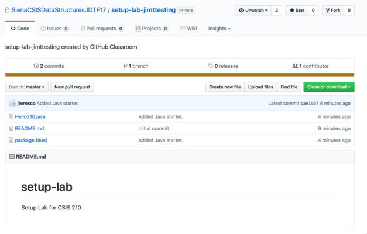Open the Branch: master dropdown
Screen dimensions: 367x234
27,87
